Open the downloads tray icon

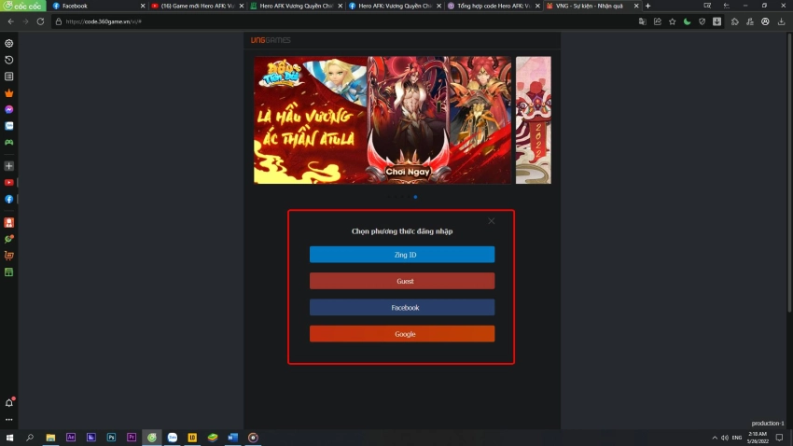pyautogui.click(x=782, y=21)
